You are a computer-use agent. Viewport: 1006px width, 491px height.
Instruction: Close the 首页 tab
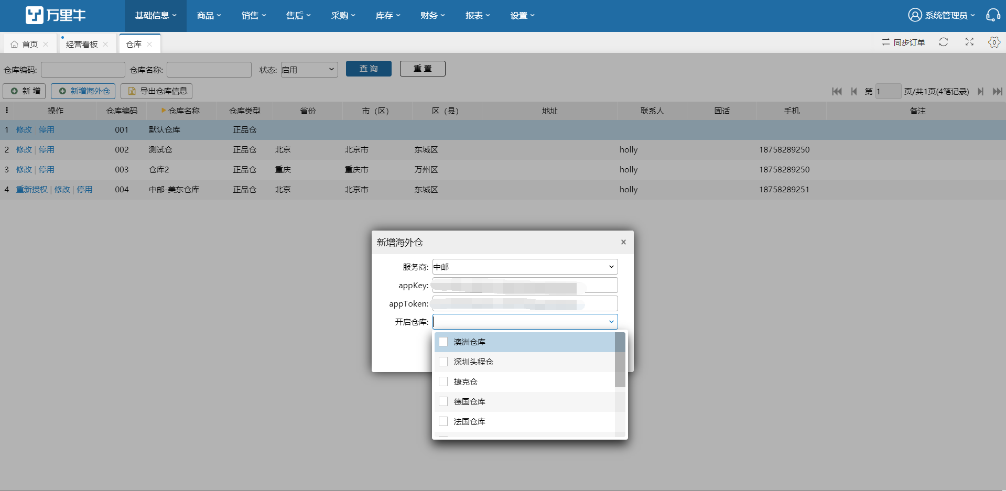46,45
